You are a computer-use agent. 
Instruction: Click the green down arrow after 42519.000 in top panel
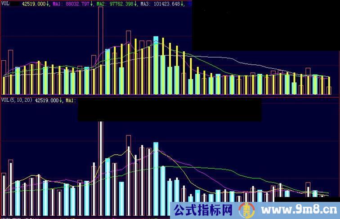[x=48, y=4]
